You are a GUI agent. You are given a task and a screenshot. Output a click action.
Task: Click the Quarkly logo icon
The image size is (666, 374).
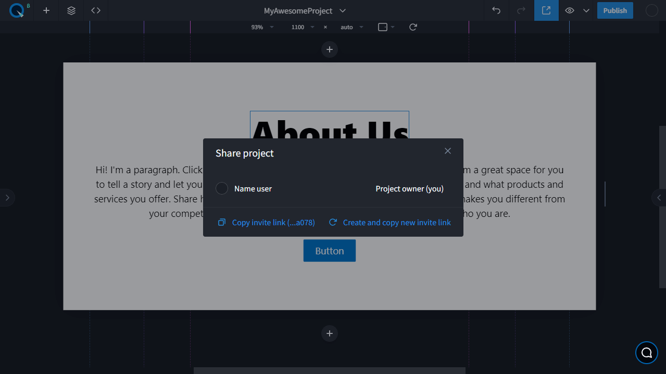click(17, 10)
